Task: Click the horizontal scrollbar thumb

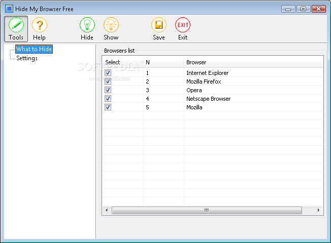Action: coord(207,210)
